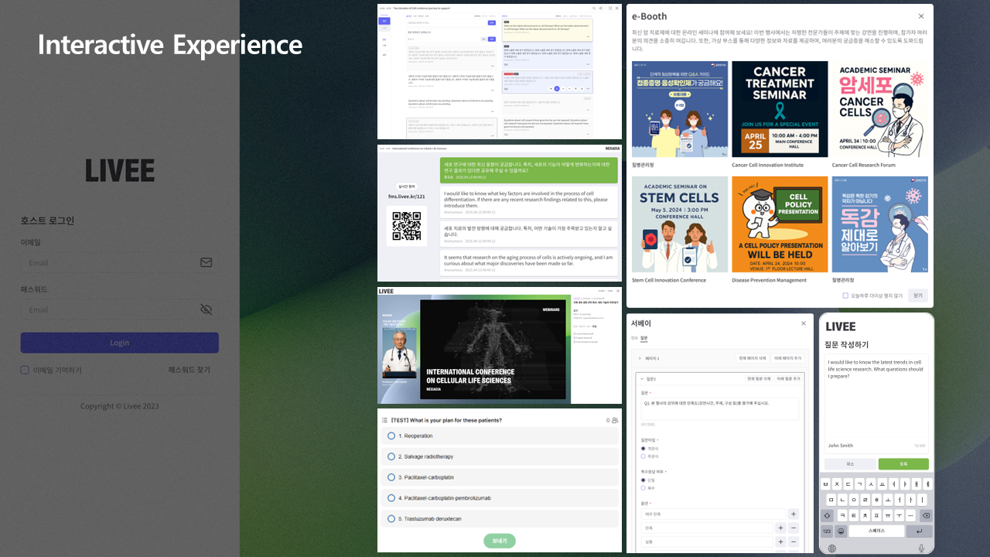Click 아래 질문 추가 button
The image size is (990, 557).
pos(788,378)
